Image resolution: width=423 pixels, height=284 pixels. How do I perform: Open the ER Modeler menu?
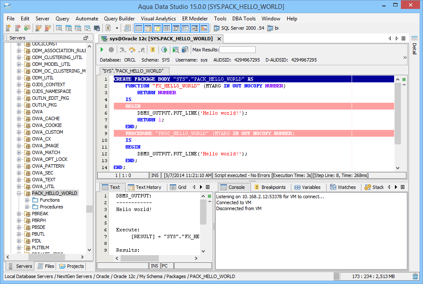click(195, 19)
